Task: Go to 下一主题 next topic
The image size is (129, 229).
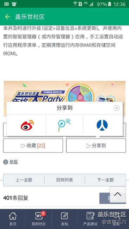Action: (105, 180)
